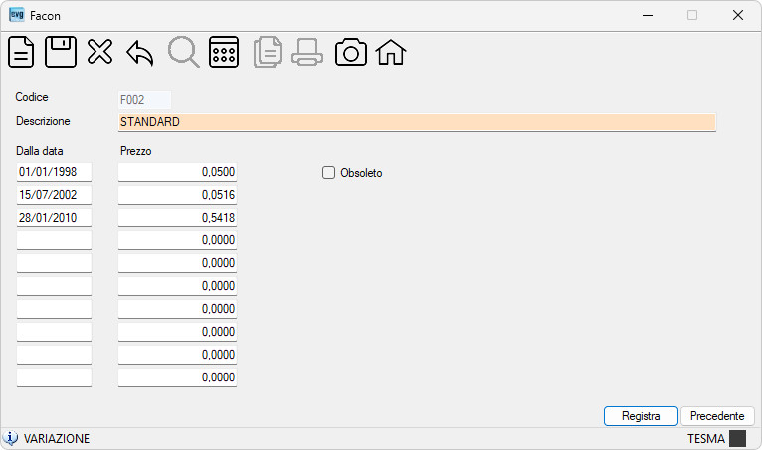Click the first empty Dalla data field
This screenshot has width=762, height=450.
pos(54,240)
